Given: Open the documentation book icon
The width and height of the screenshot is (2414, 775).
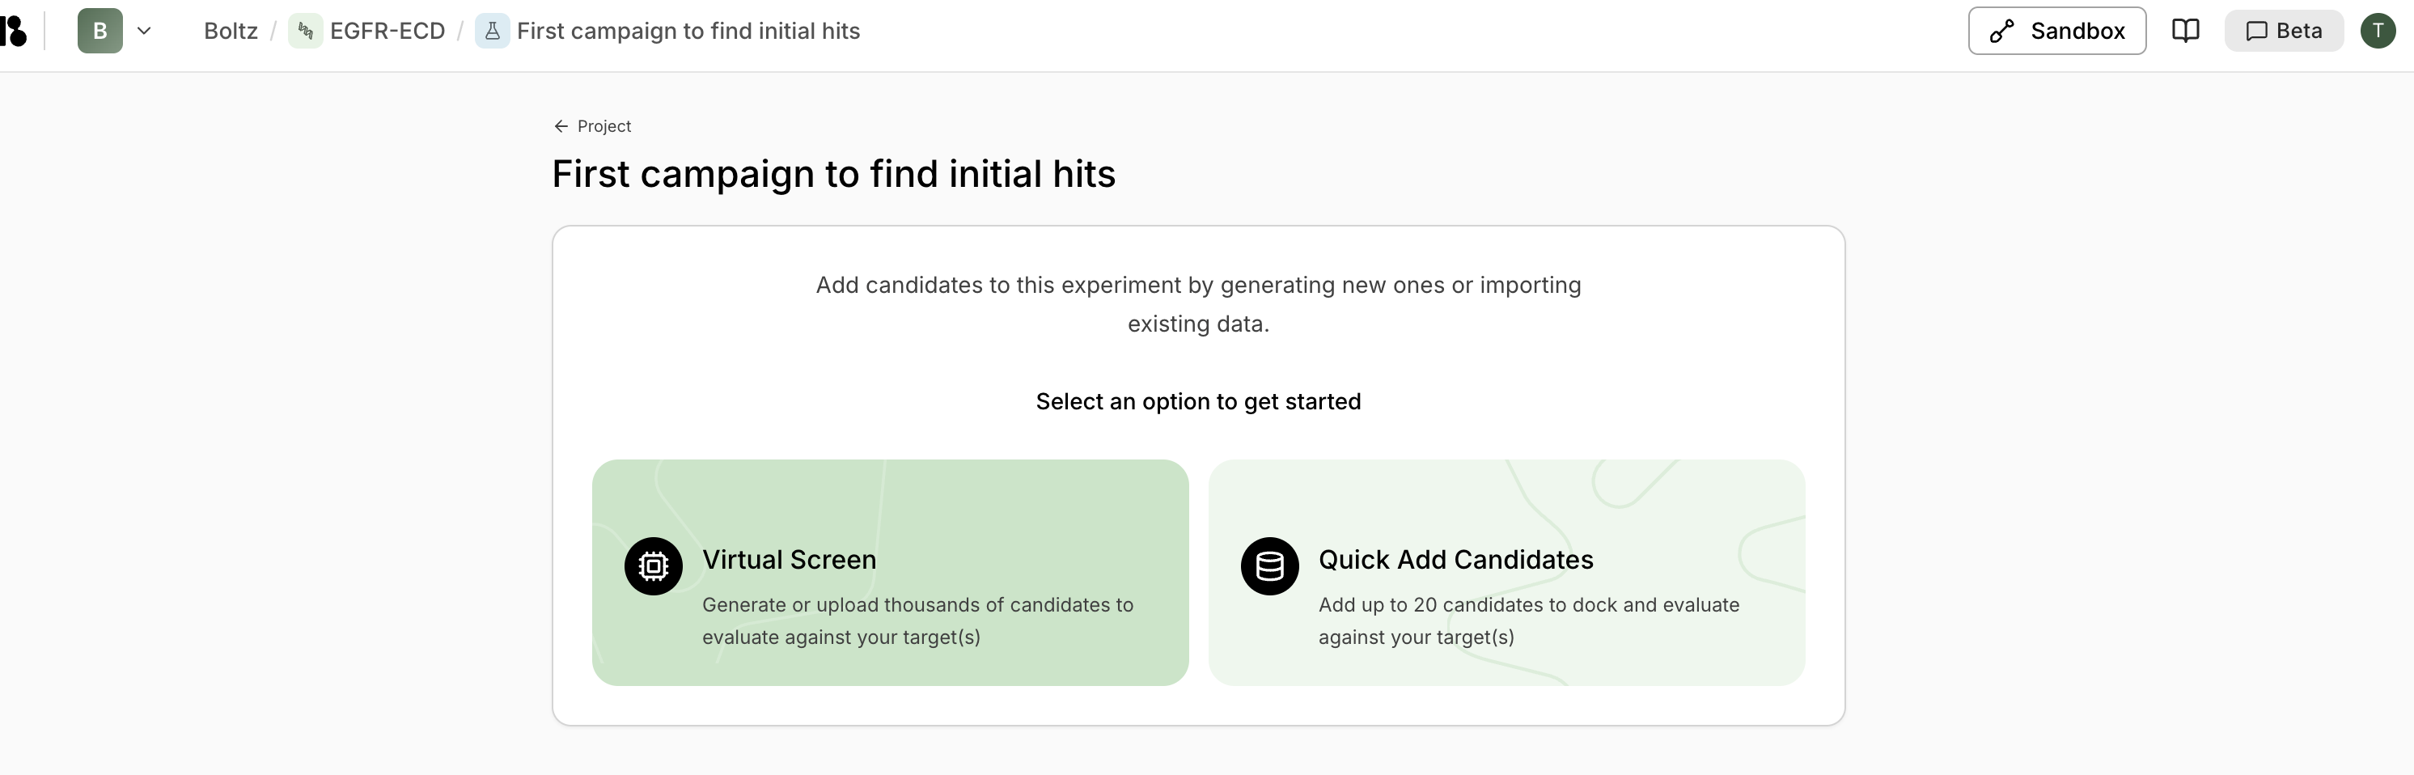Looking at the screenshot, I should click(x=2185, y=31).
